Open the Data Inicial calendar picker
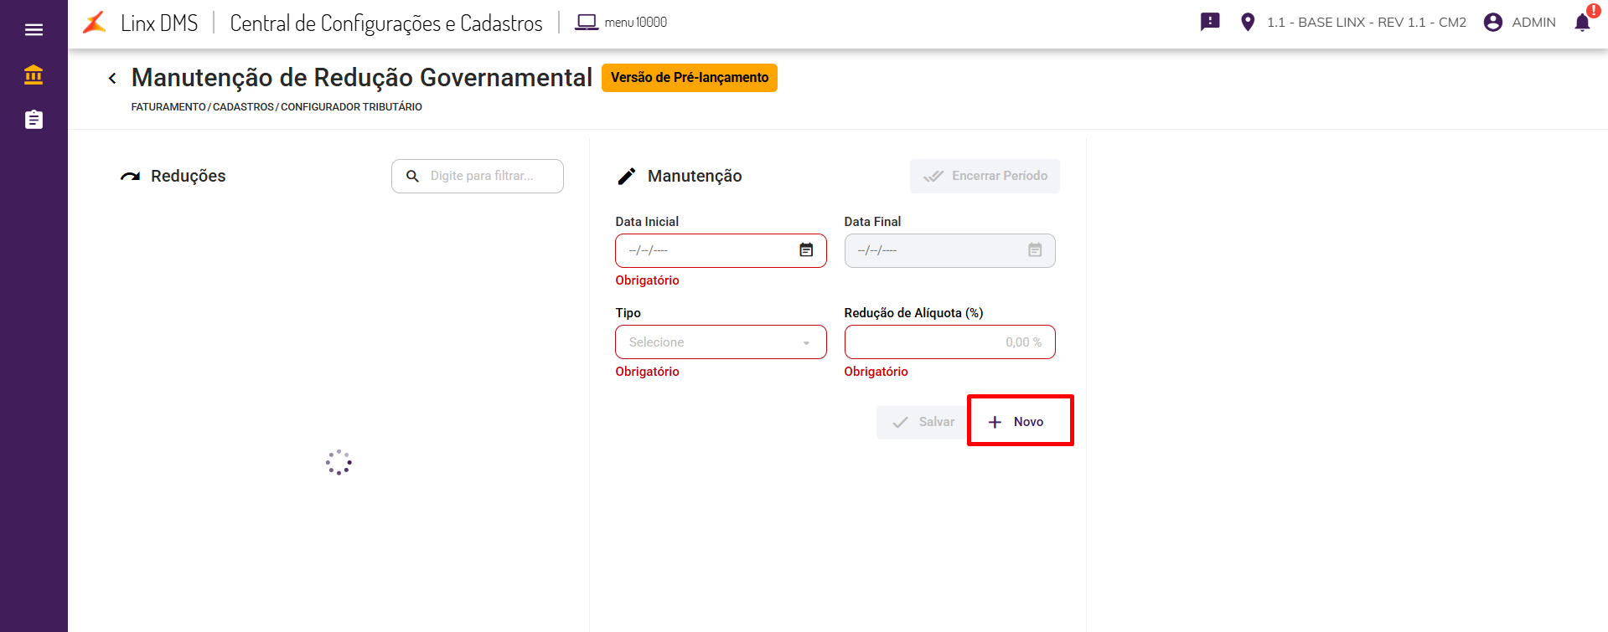Viewport: 1608px width, 632px height. [806, 250]
